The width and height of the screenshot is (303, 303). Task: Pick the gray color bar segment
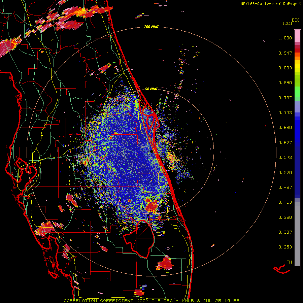coord(297,234)
